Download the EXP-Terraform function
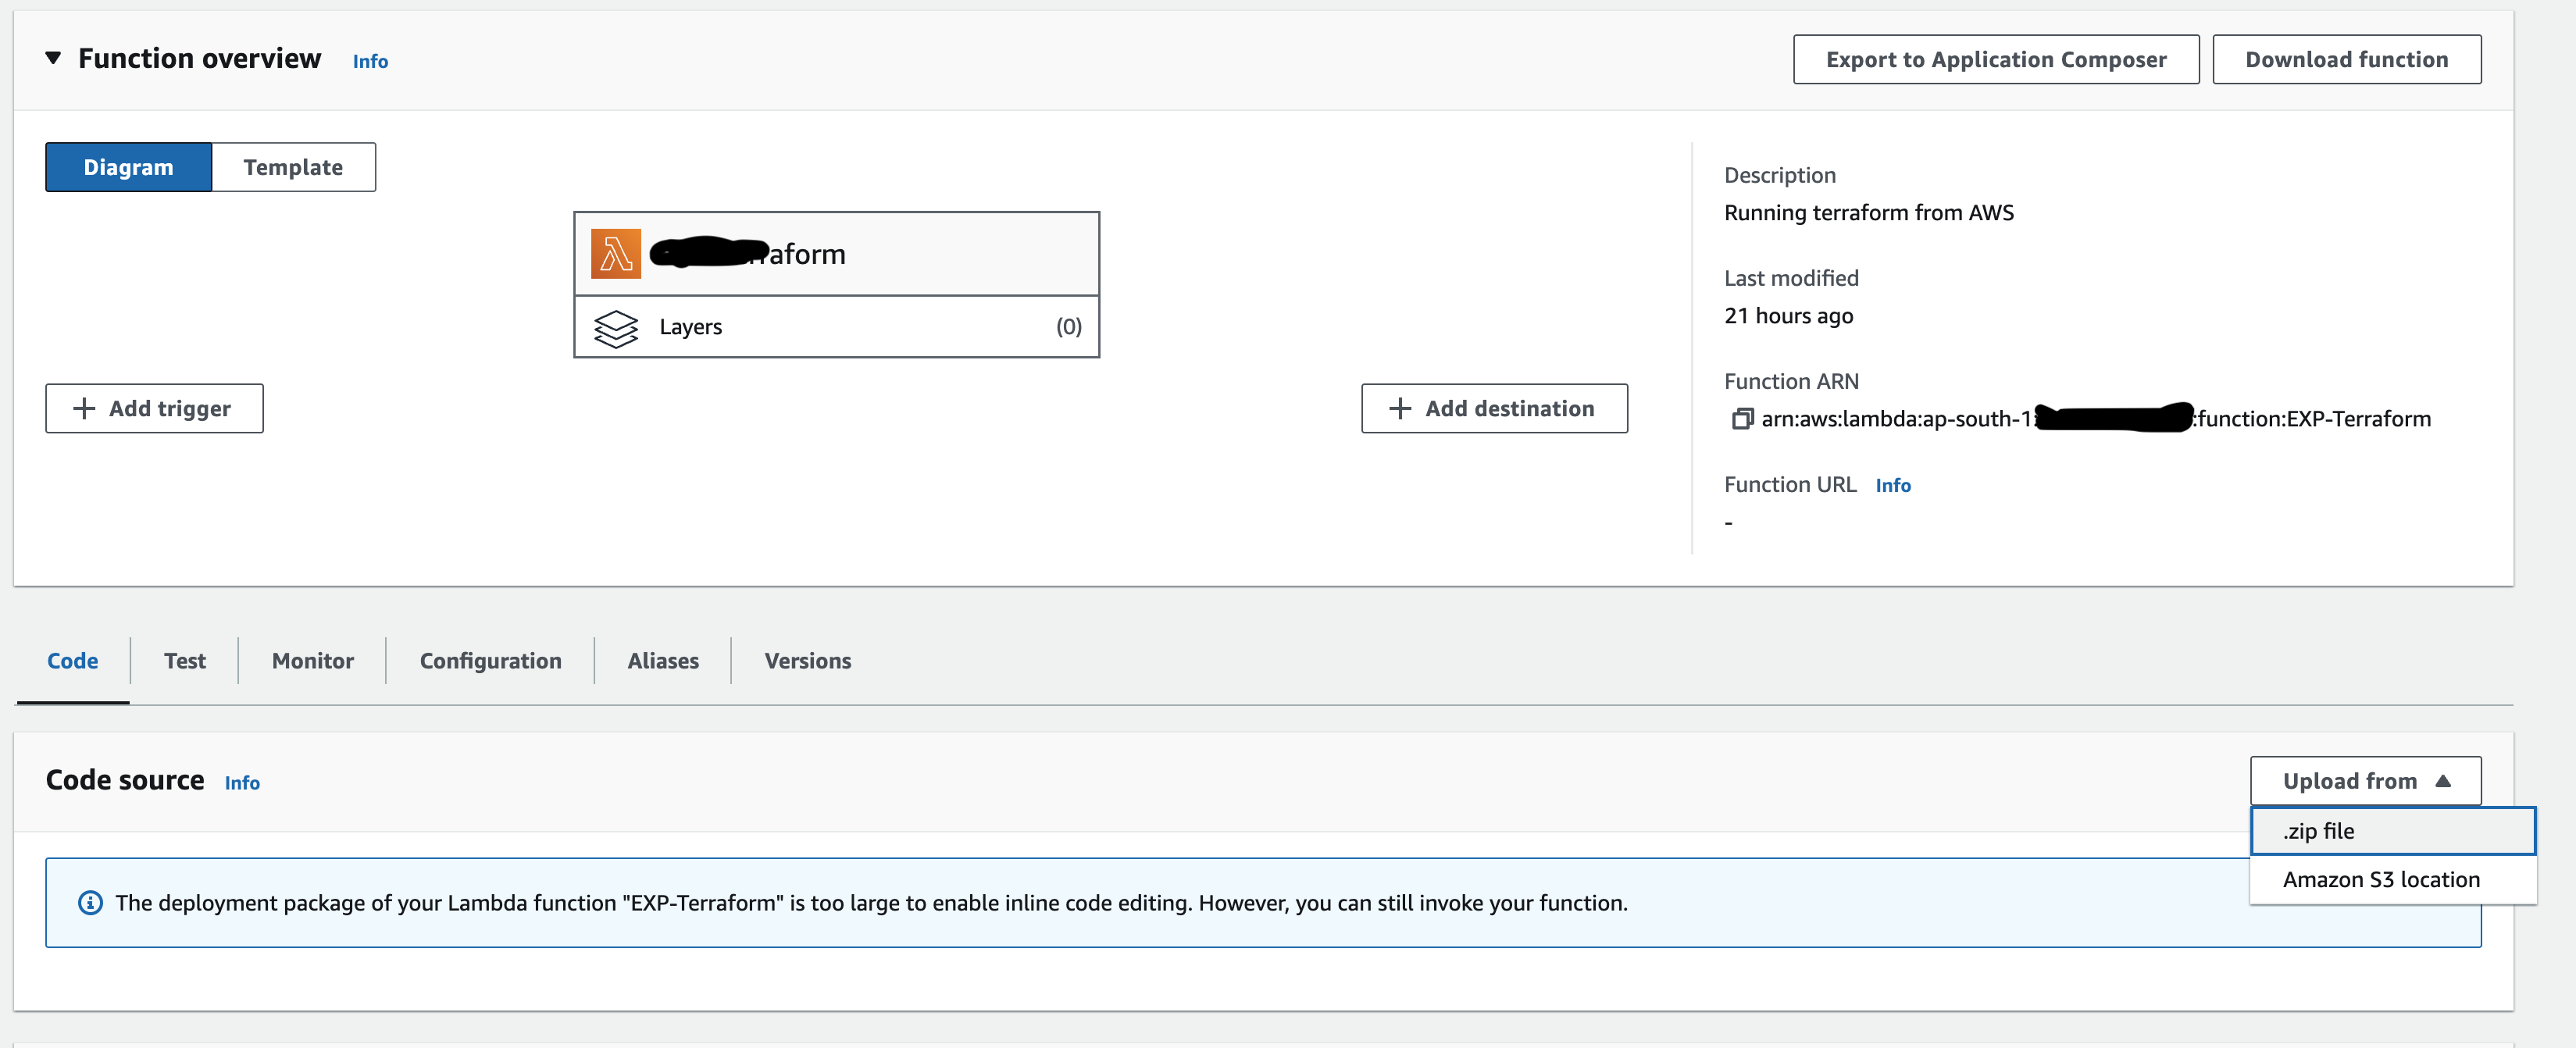 click(2347, 58)
